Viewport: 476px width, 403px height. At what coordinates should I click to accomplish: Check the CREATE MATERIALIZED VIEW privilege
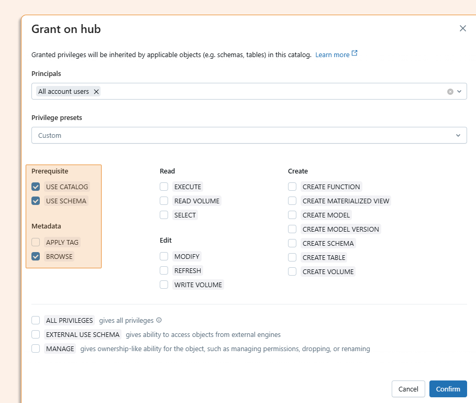coord(292,200)
